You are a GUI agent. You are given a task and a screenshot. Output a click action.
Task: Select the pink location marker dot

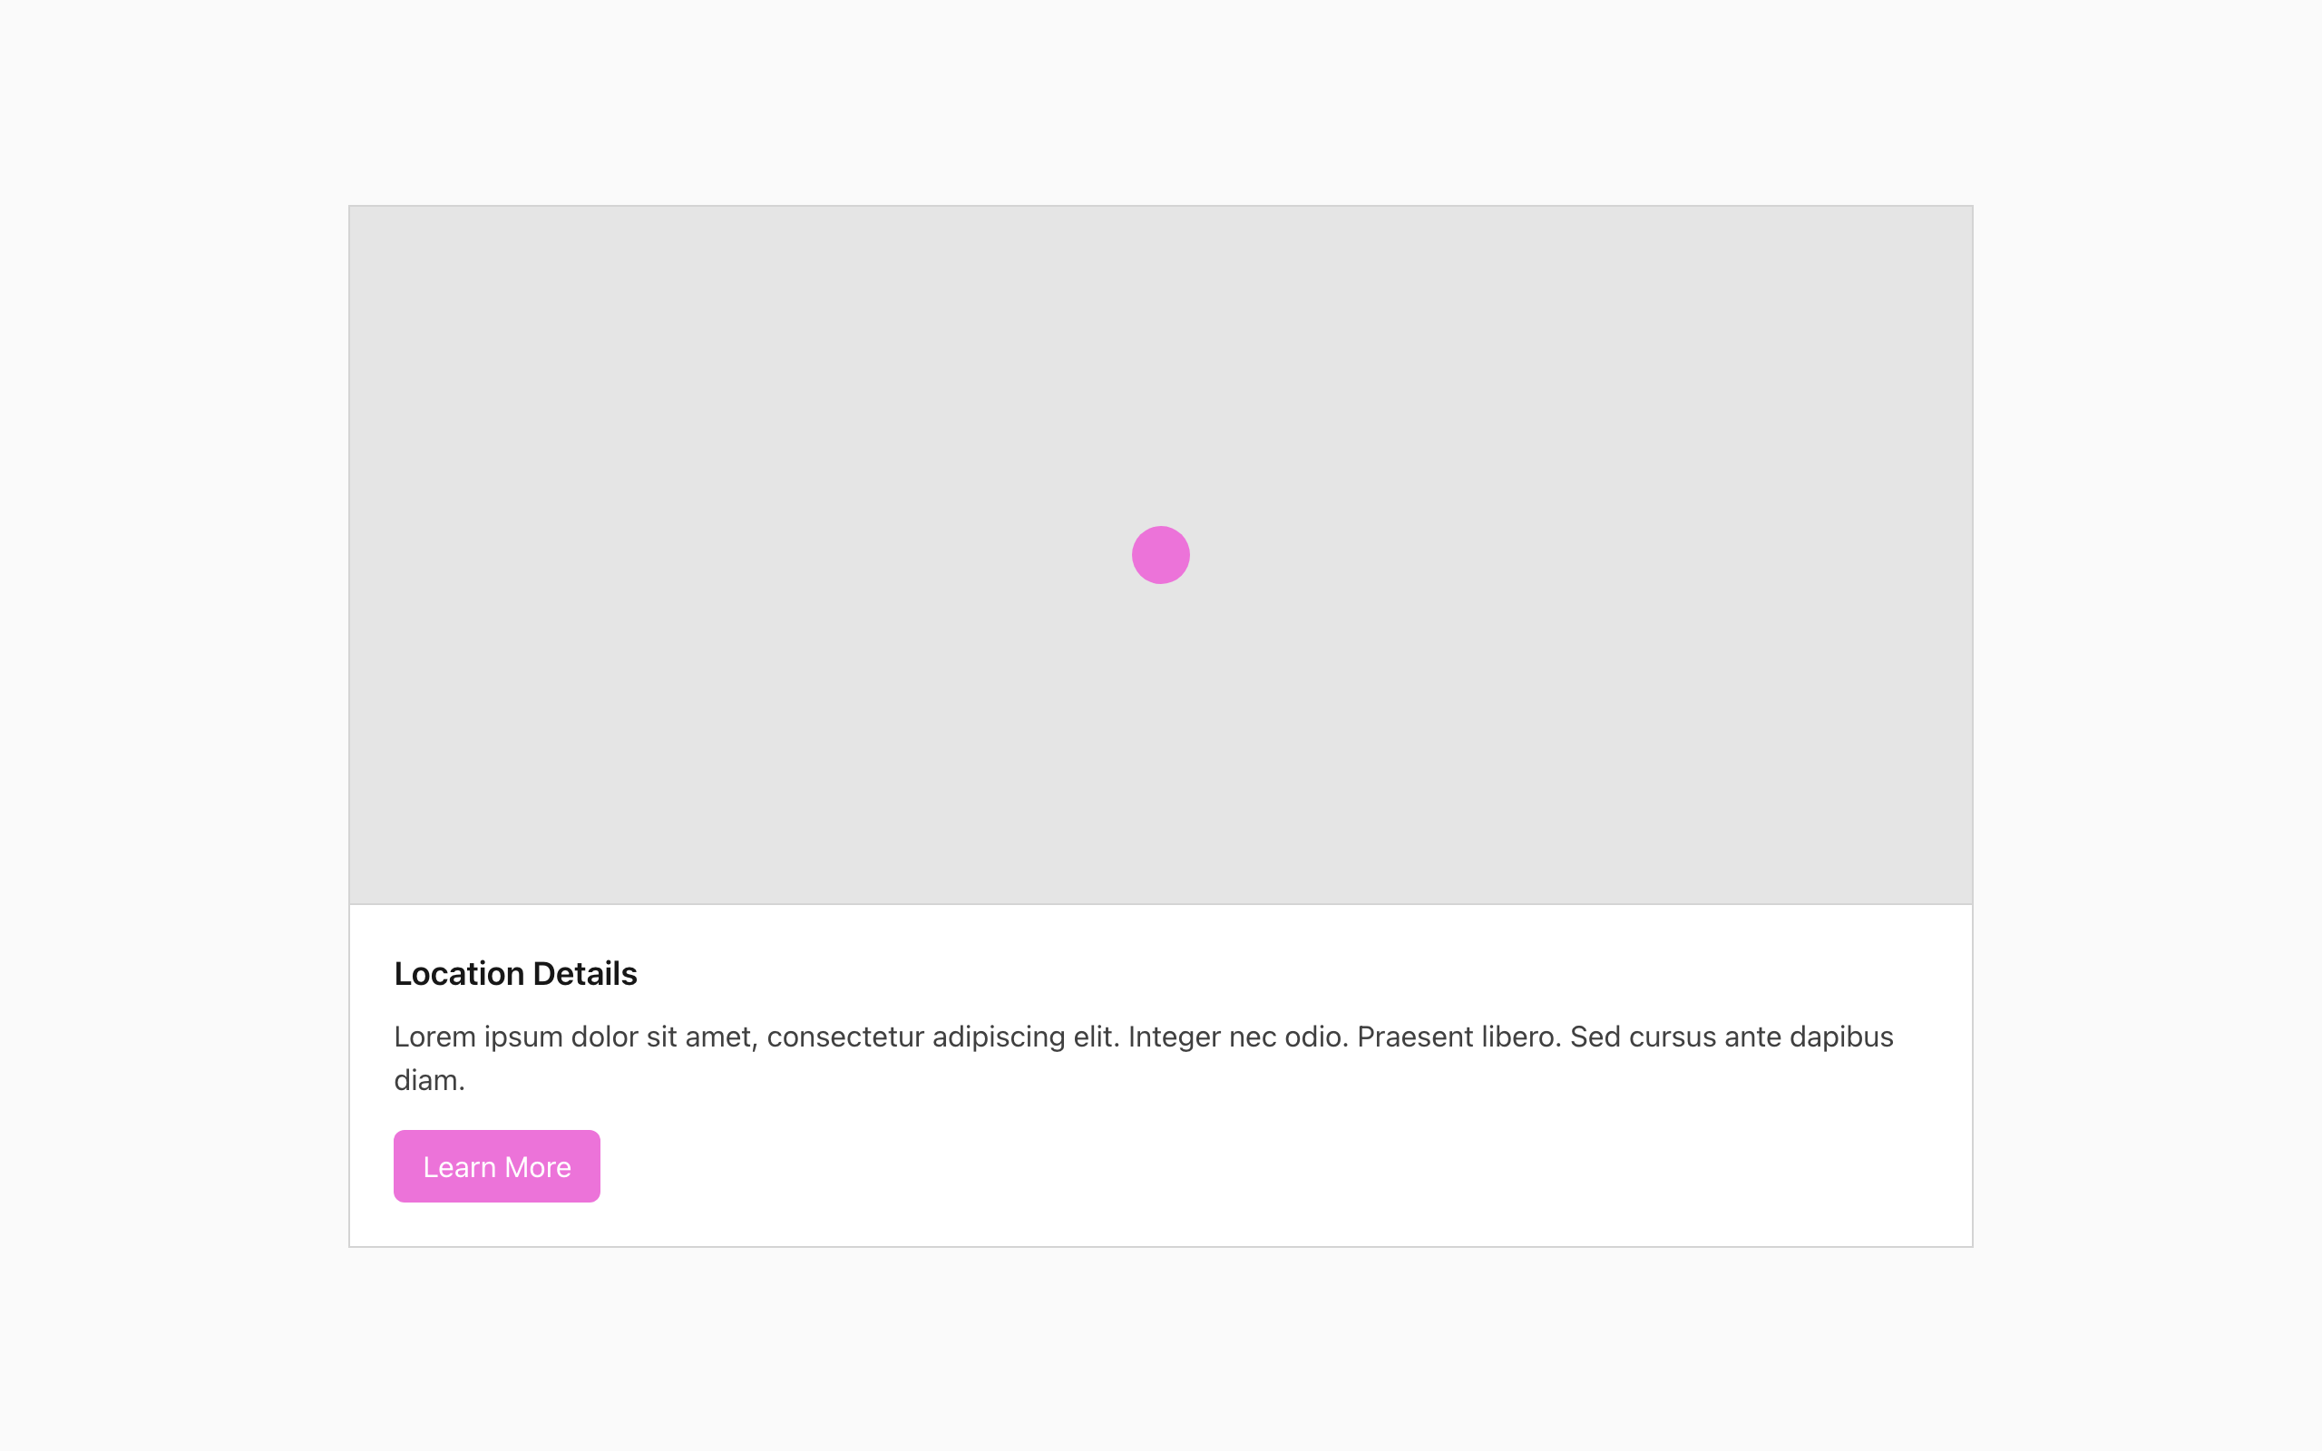click(x=1160, y=555)
